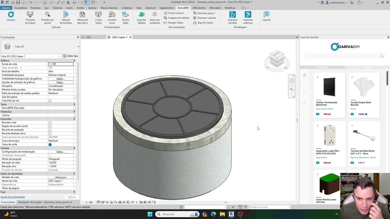Screen dimensions: 390x219
Task: Click the Caixas e poços tool
Action: click(x=174, y=13)
